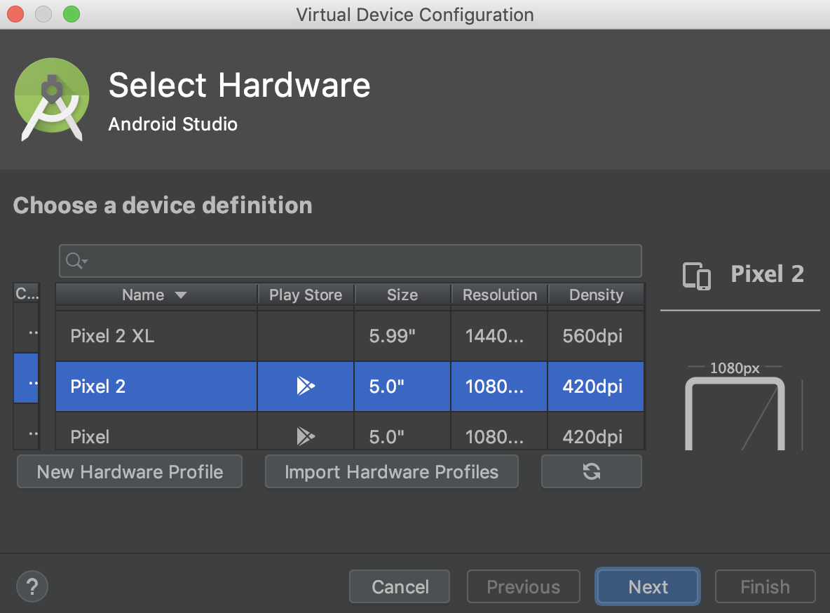Click New Hardware Profile button

tap(130, 471)
